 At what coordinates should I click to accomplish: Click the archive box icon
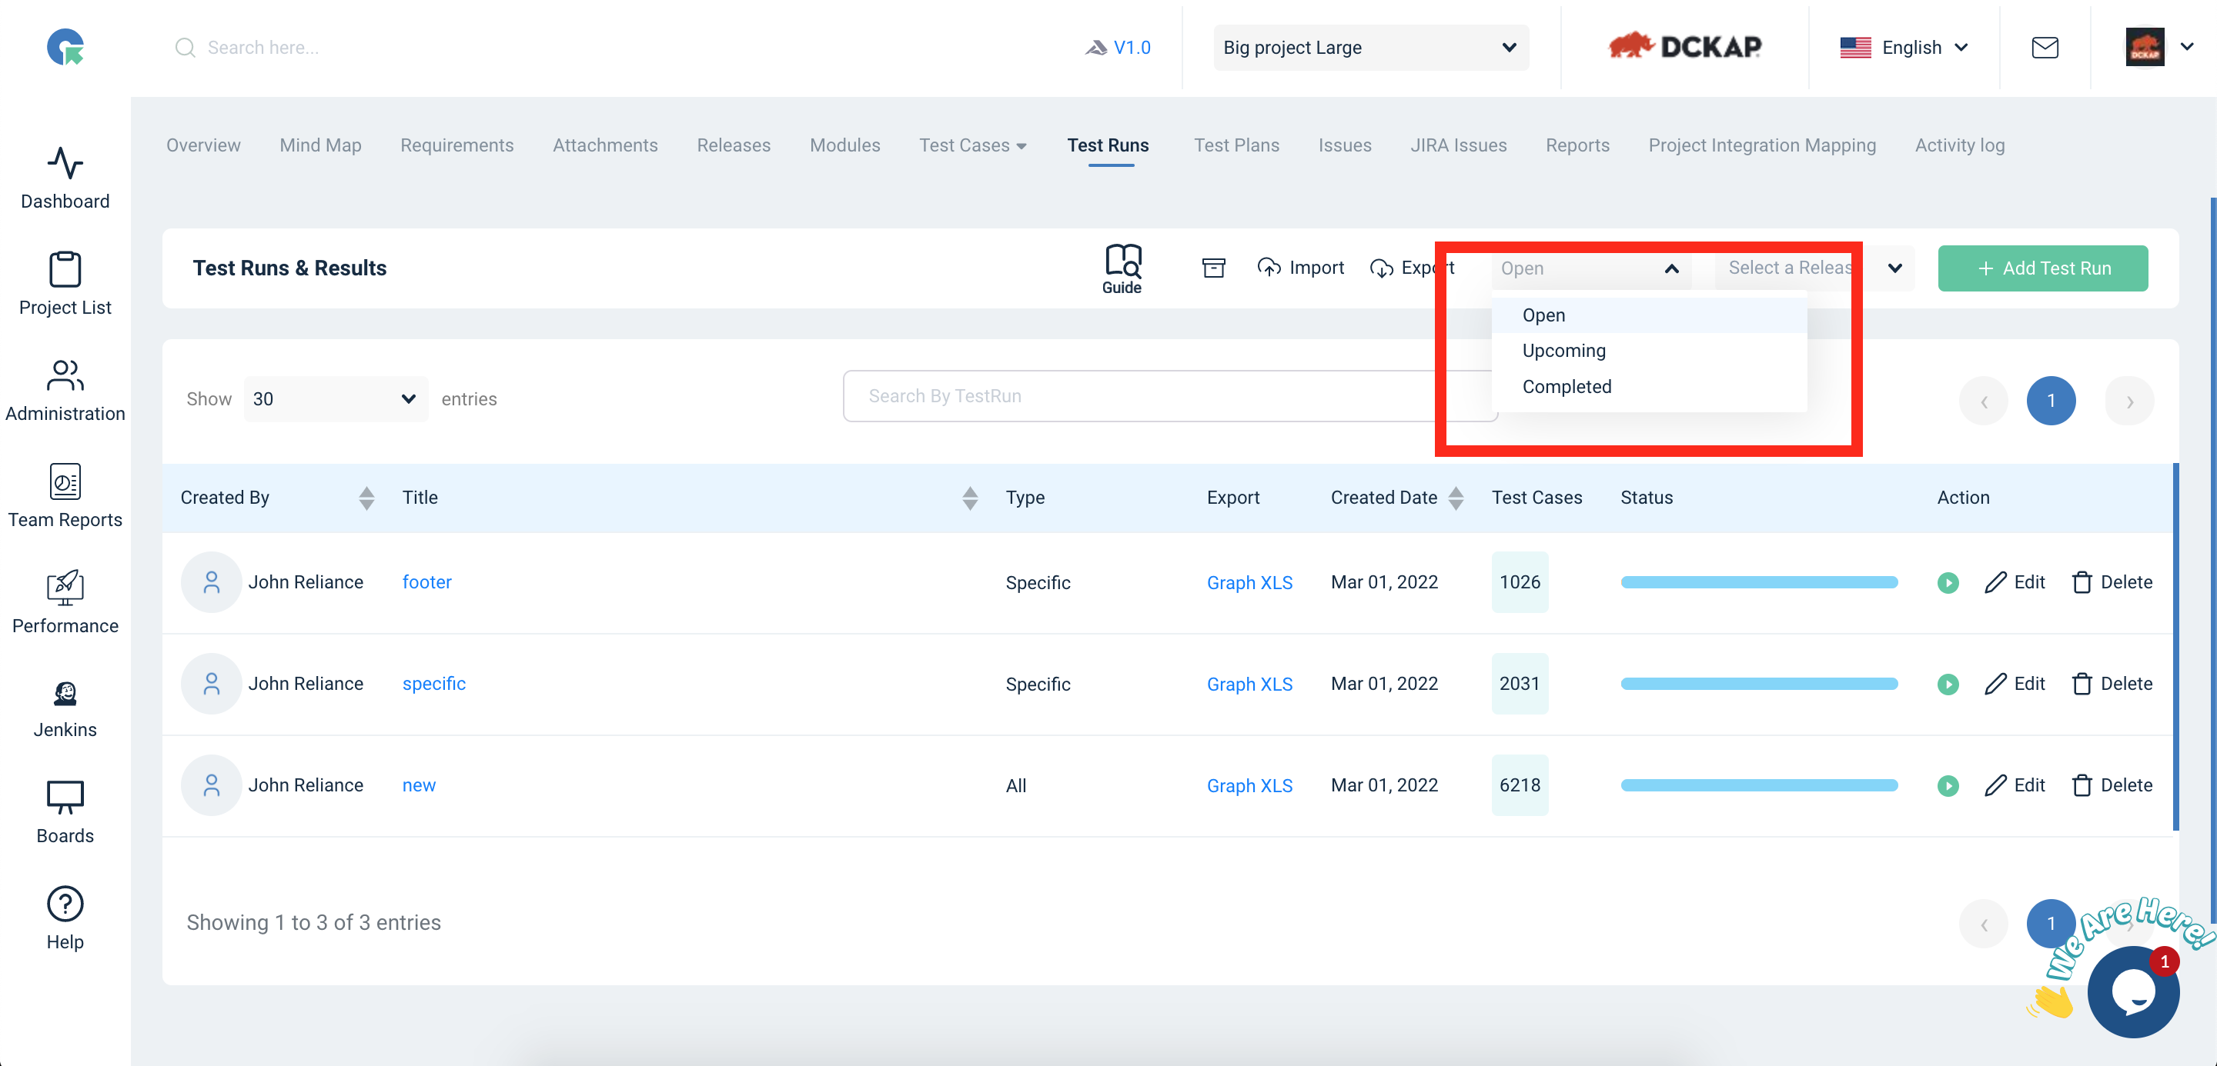click(x=1212, y=268)
